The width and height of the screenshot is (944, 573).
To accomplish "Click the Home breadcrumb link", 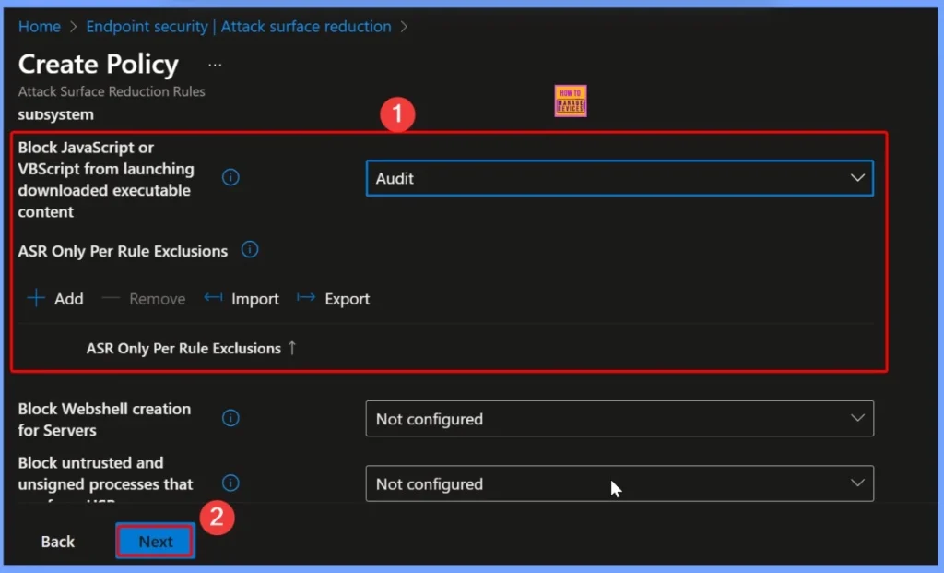I will [39, 27].
